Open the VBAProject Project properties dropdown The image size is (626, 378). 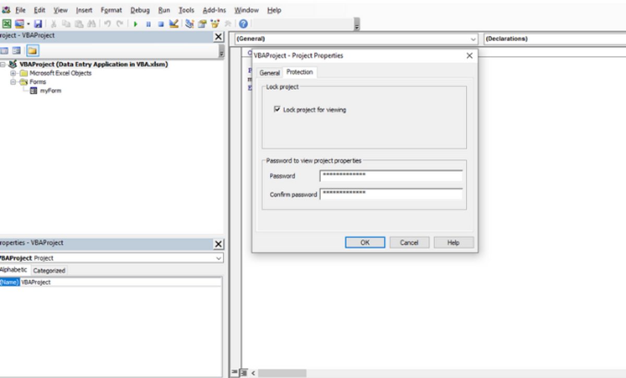pos(218,258)
